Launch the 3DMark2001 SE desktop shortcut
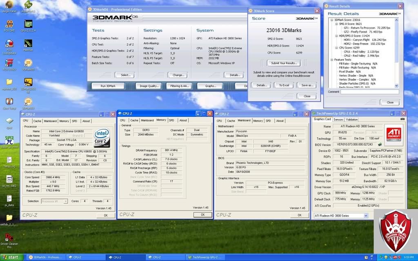 (28, 86)
